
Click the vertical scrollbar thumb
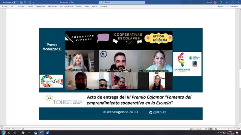(240, 78)
